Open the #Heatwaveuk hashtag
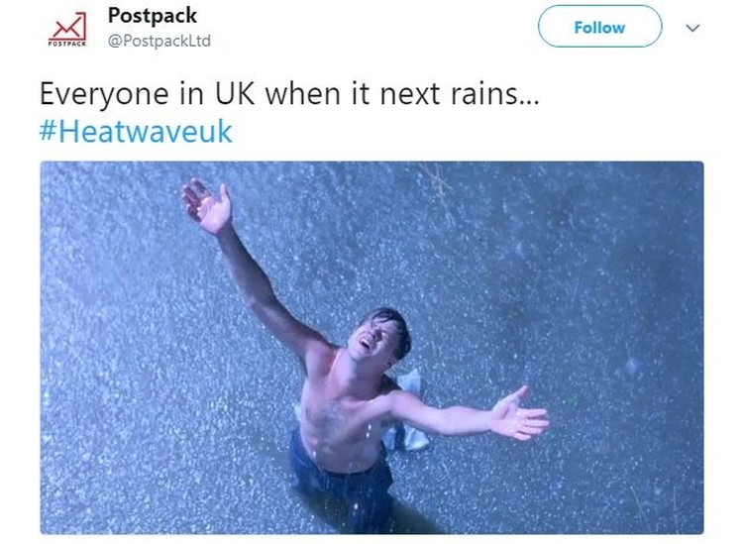The height and width of the screenshot is (544, 743). pyautogui.click(x=136, y=131)
